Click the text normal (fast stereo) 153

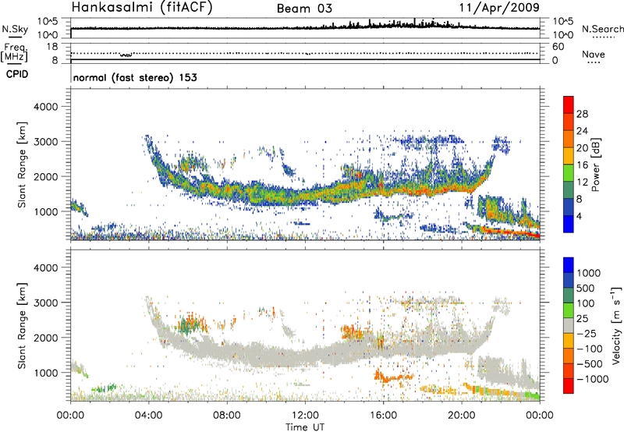(x=135, y=77)
